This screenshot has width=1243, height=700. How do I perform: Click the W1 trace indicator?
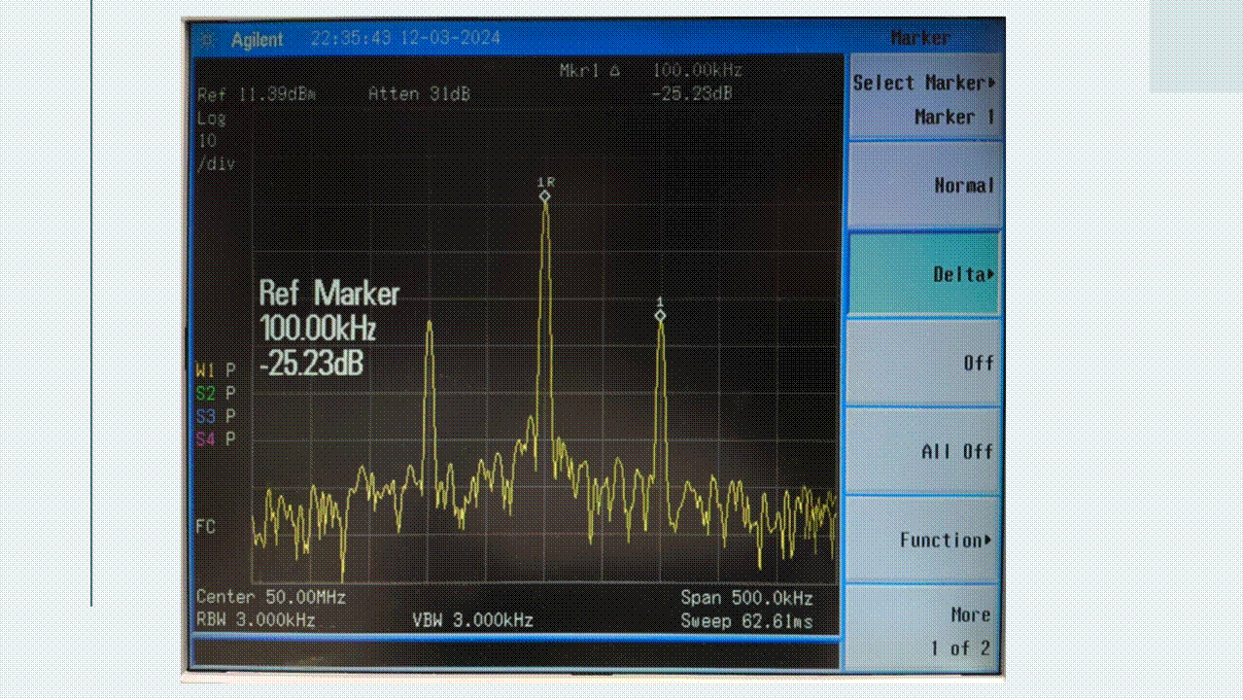pyautogui.click(x=205, y=370)
